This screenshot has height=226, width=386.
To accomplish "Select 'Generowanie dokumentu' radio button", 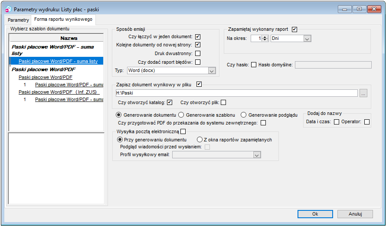I will pyautogui.click(x=119, y=115).
